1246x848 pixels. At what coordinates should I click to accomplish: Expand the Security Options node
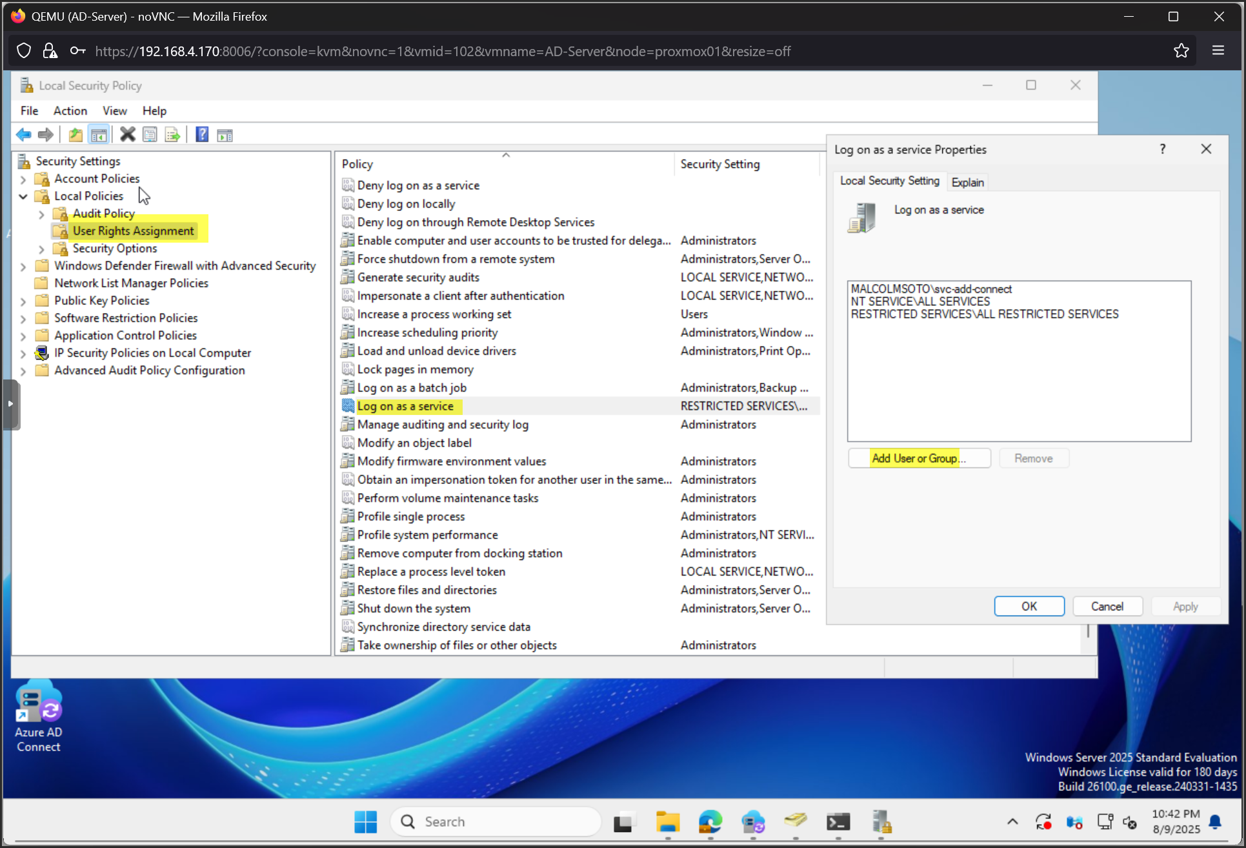click(42, 249)
